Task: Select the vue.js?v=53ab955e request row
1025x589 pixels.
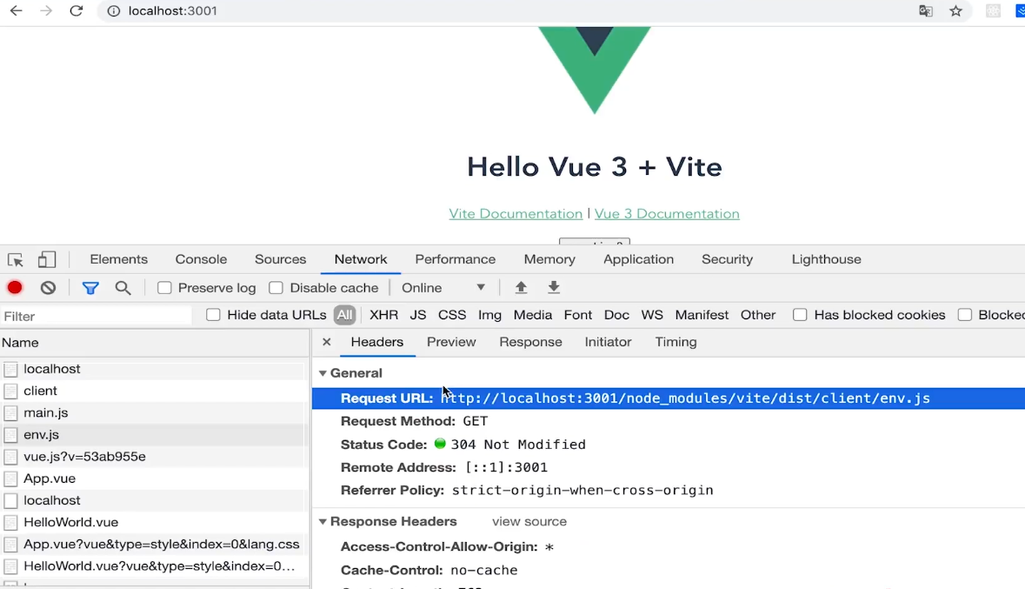Action: click(x=153, y=457)
